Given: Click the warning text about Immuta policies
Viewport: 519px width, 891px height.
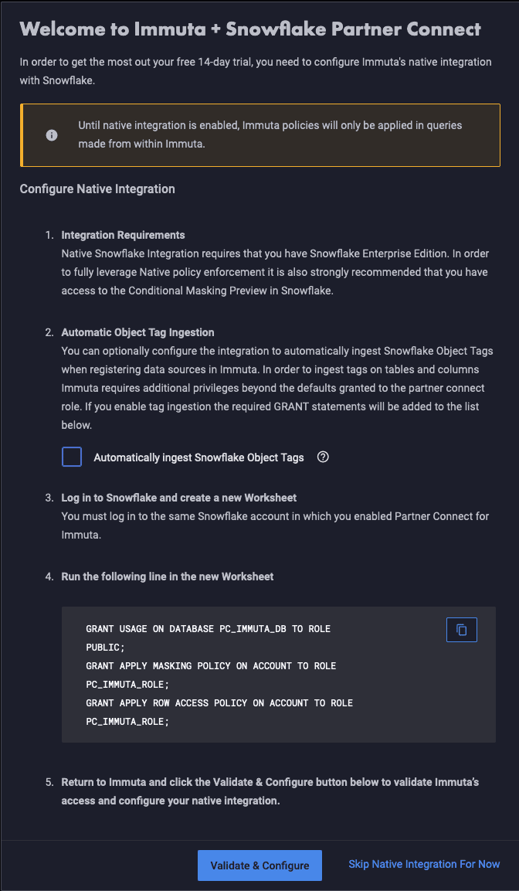Looking at the screenshot, I should coord(270,134).
